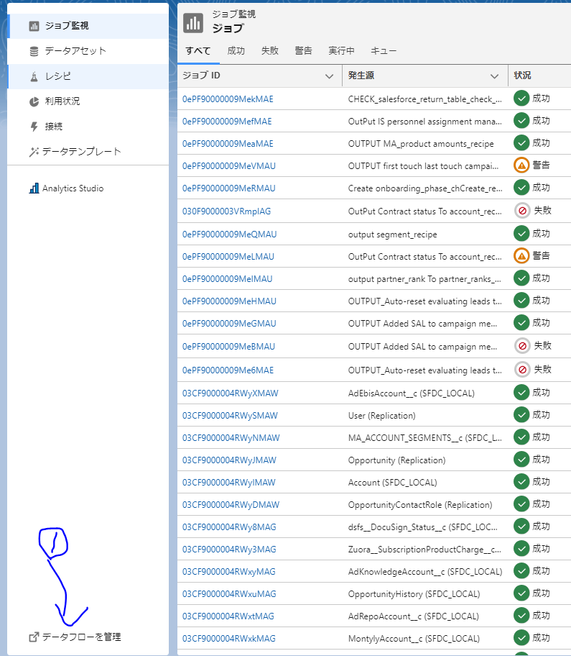This screenshot has width=571, height=656.
Task: Click the ジョブ header bar-chart icon
Action: click(x=193, y=22)
